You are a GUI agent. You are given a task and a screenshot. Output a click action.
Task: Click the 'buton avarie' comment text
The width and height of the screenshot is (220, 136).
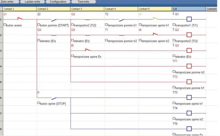[14, 25]
